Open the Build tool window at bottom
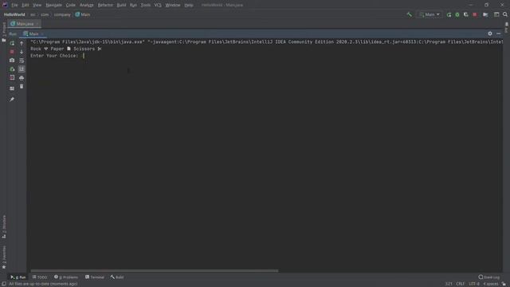This screenshot has height=287, width=510. click(x=117, y=277)
